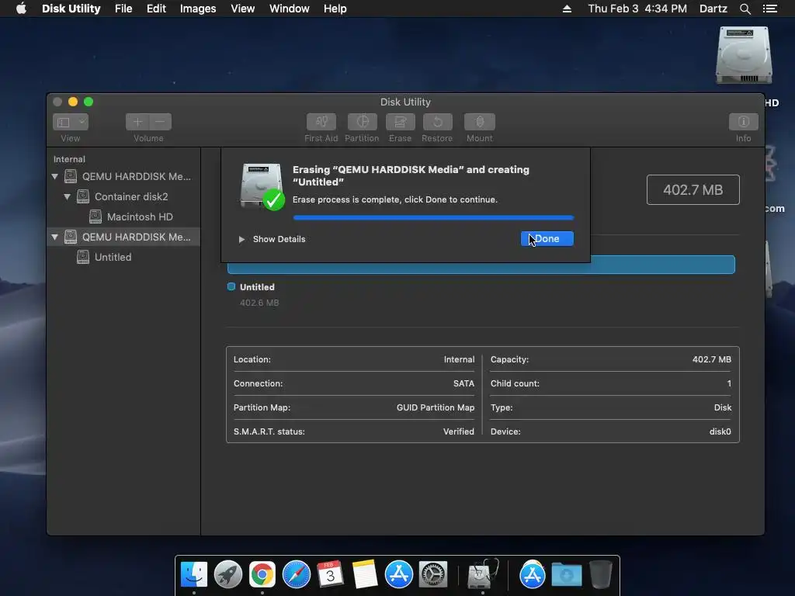
Task: Collapse the first QEMU HARDDISK Media disk
Action: click(55, 176)
